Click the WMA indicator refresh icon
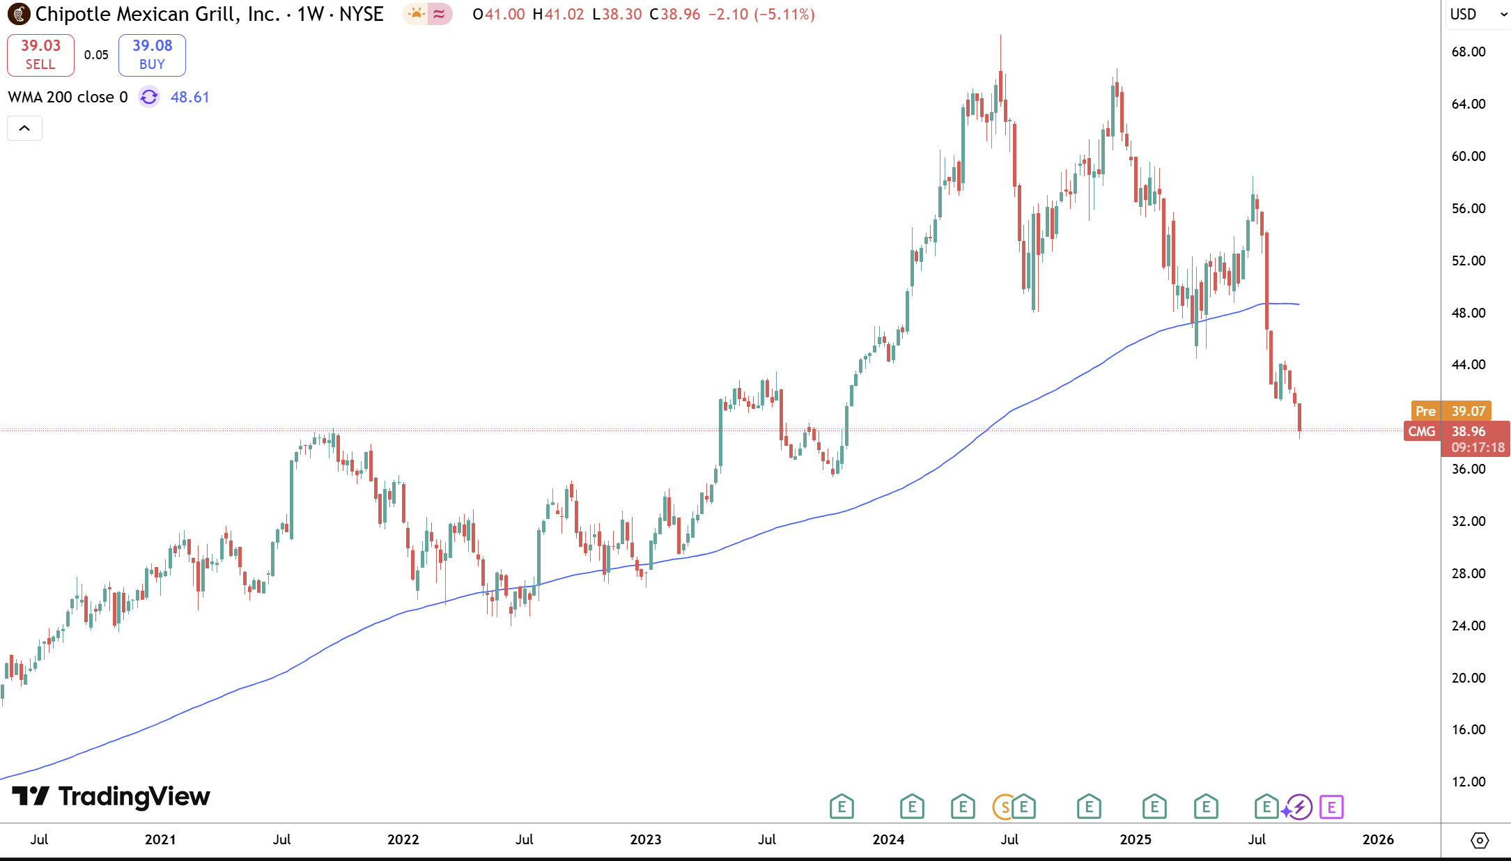 tap(149, 97)
